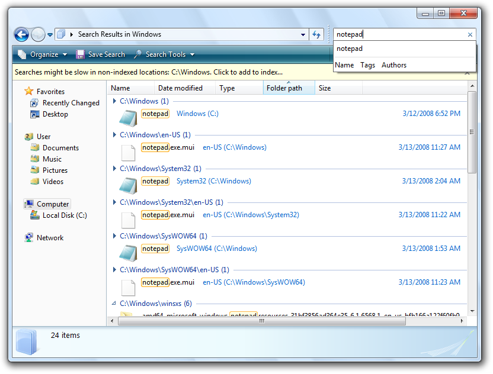
Task: Click the Forward navigation arrow button
Action: (x=39, y=34)
